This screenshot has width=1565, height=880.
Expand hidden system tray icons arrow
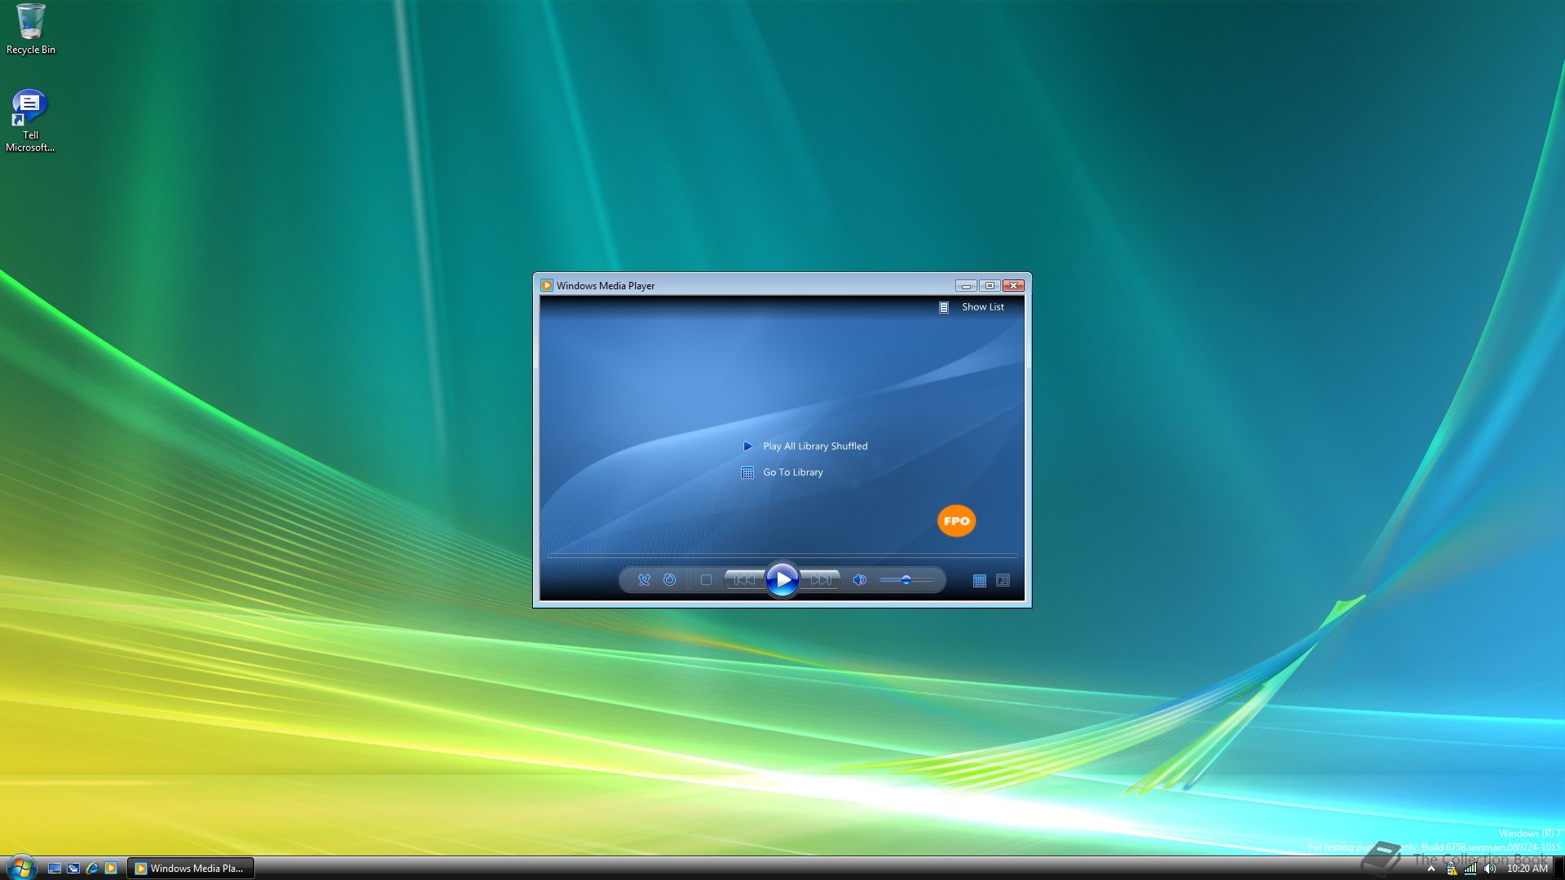[x=1431, y=869]
